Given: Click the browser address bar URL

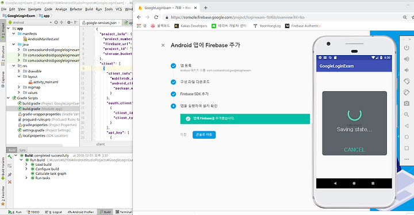Looking at the screenshot, I should coord(237,17).
